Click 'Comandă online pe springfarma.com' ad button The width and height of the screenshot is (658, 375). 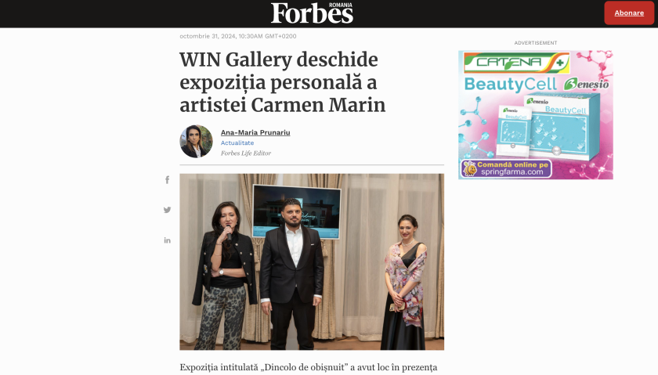tap(507, 168)
